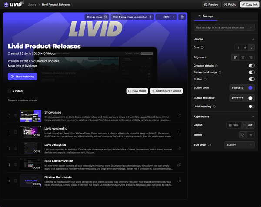Open the Review Comments thumbnail
This screenshot has width=261, height=207.
(30, 181)
